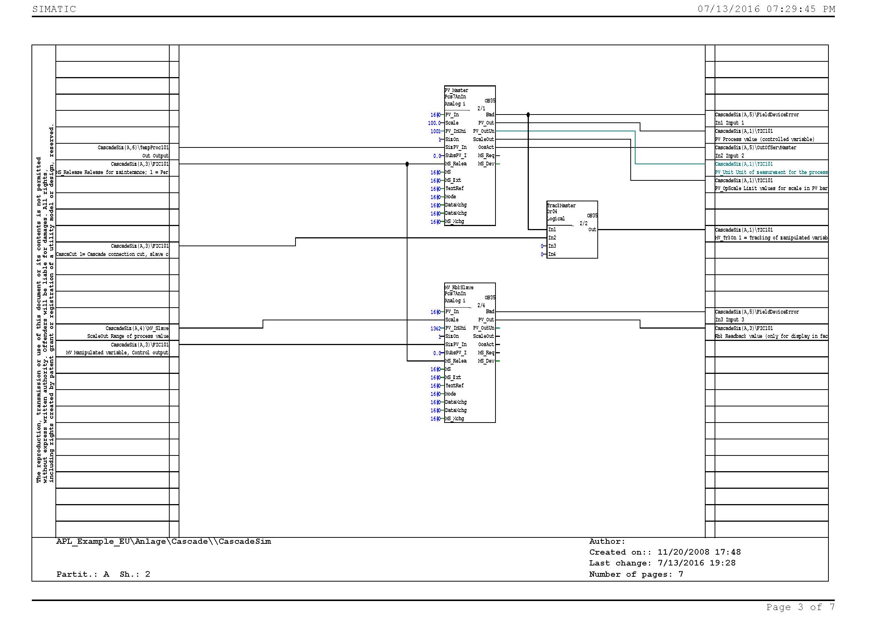Screen dimensions: 876x619
Task: Select the PV_OutUn output of PV_Master
Action: click(x=484, y=131)
